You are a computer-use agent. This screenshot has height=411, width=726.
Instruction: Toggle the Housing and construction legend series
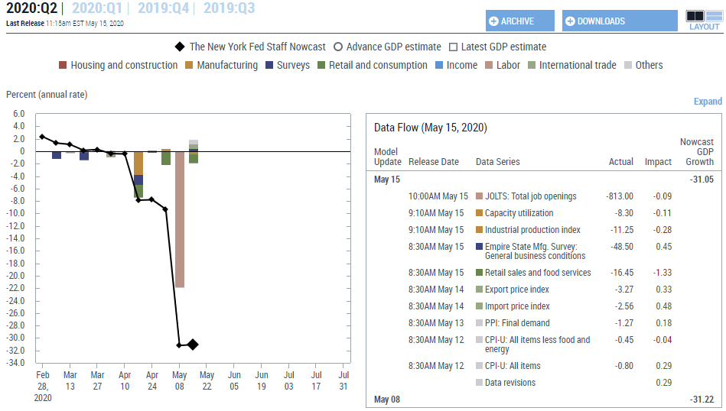118,66
